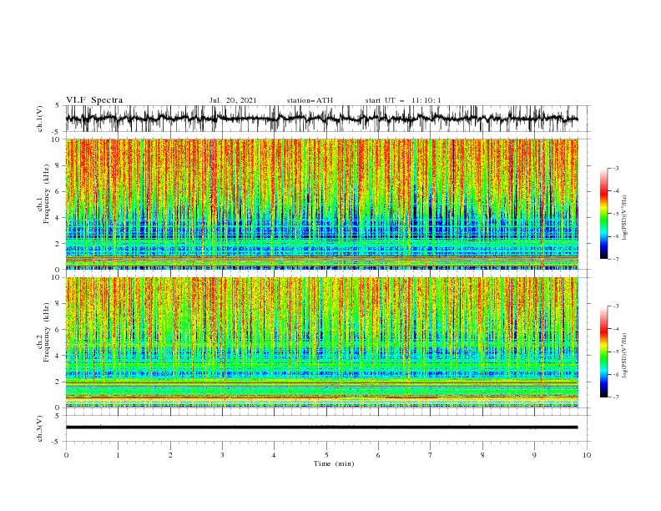Screen dimensions: 661x511
Task: Click the ch.1(V) axis label
Action: pyautogui.click(x=40, y=119)
